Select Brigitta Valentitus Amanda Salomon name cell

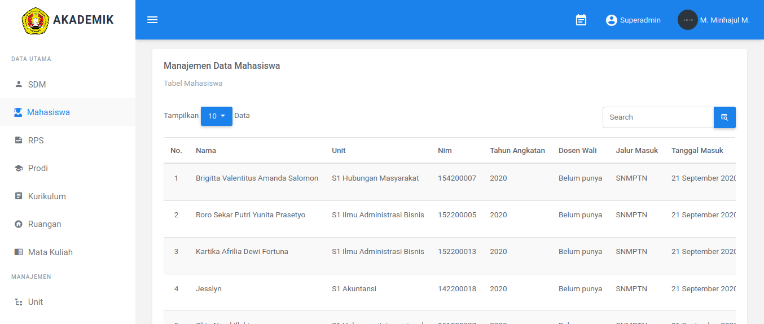coord(257,178)
